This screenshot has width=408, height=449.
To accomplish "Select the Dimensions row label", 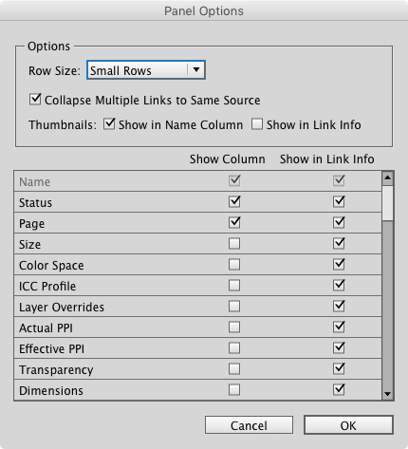I will pyautogui.click(x=51, y=390).
